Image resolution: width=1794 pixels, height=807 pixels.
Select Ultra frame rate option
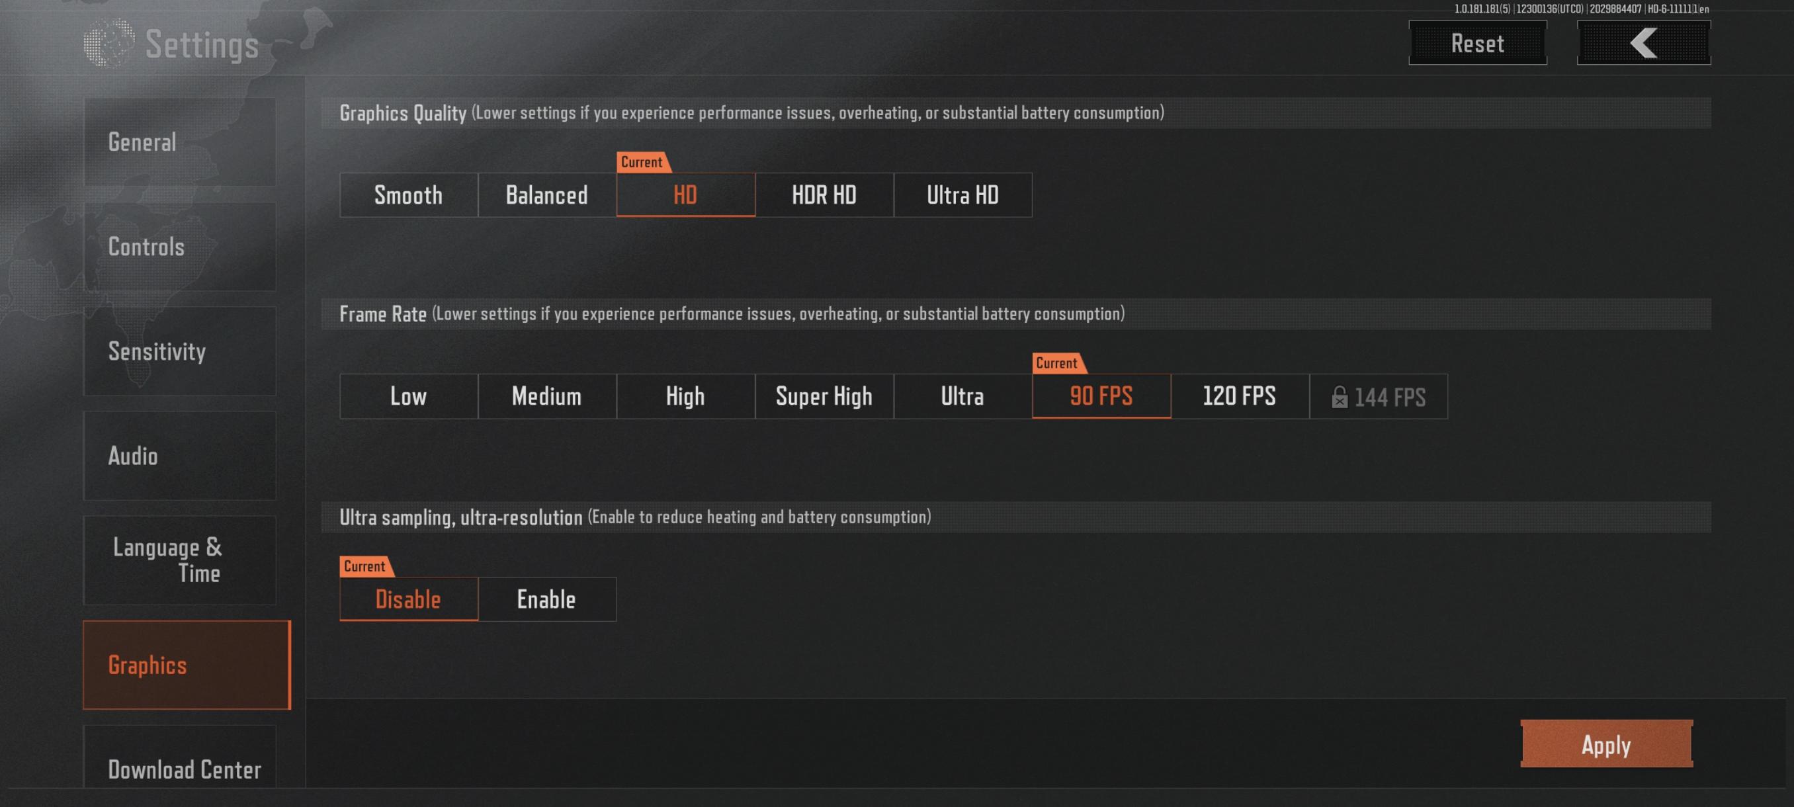961,395
